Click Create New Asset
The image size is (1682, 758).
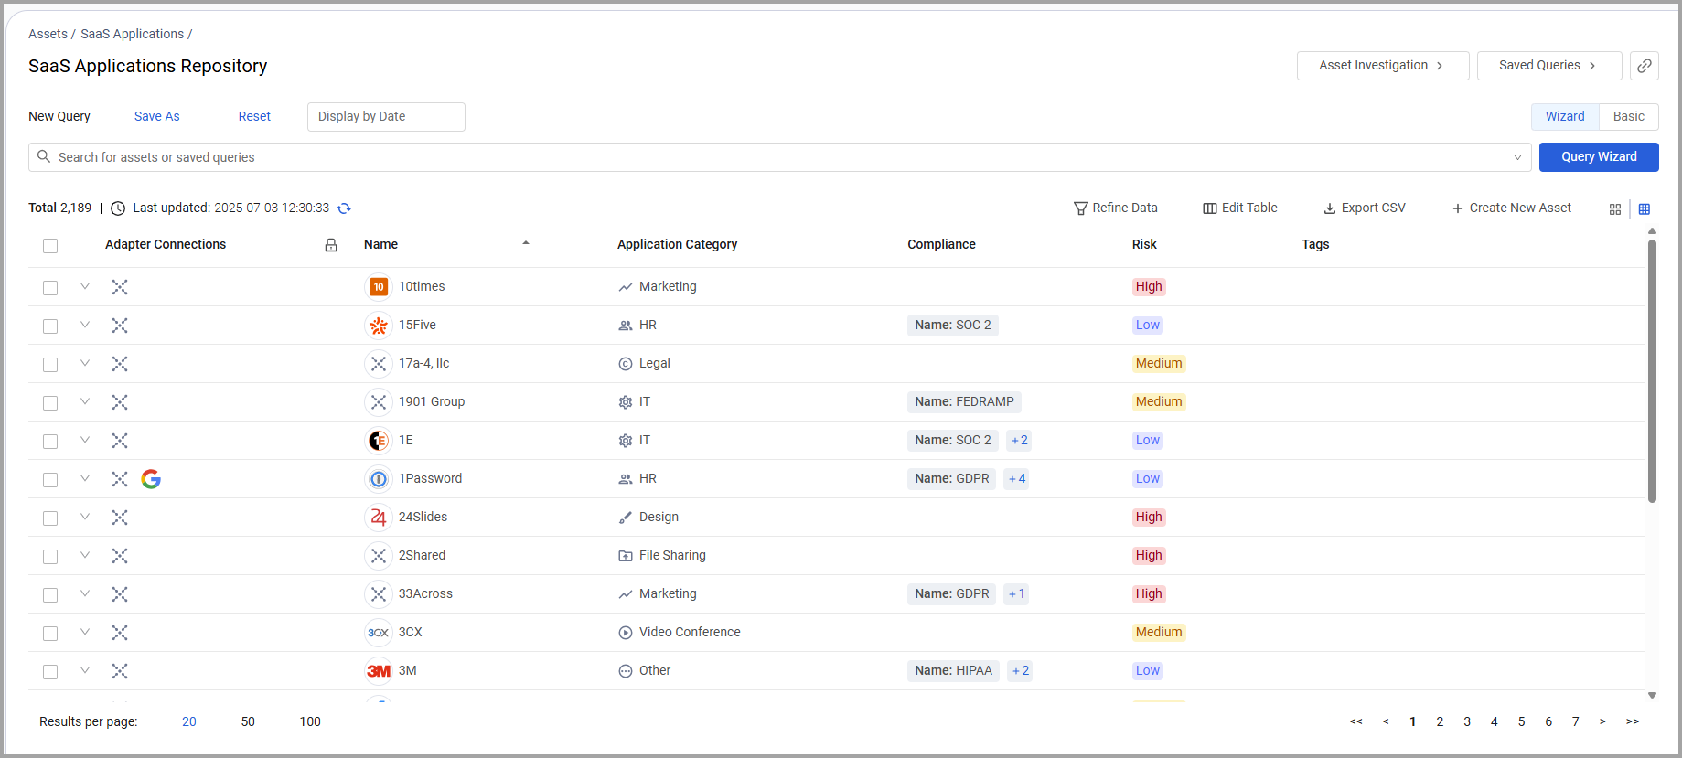tap(1512, 208)
